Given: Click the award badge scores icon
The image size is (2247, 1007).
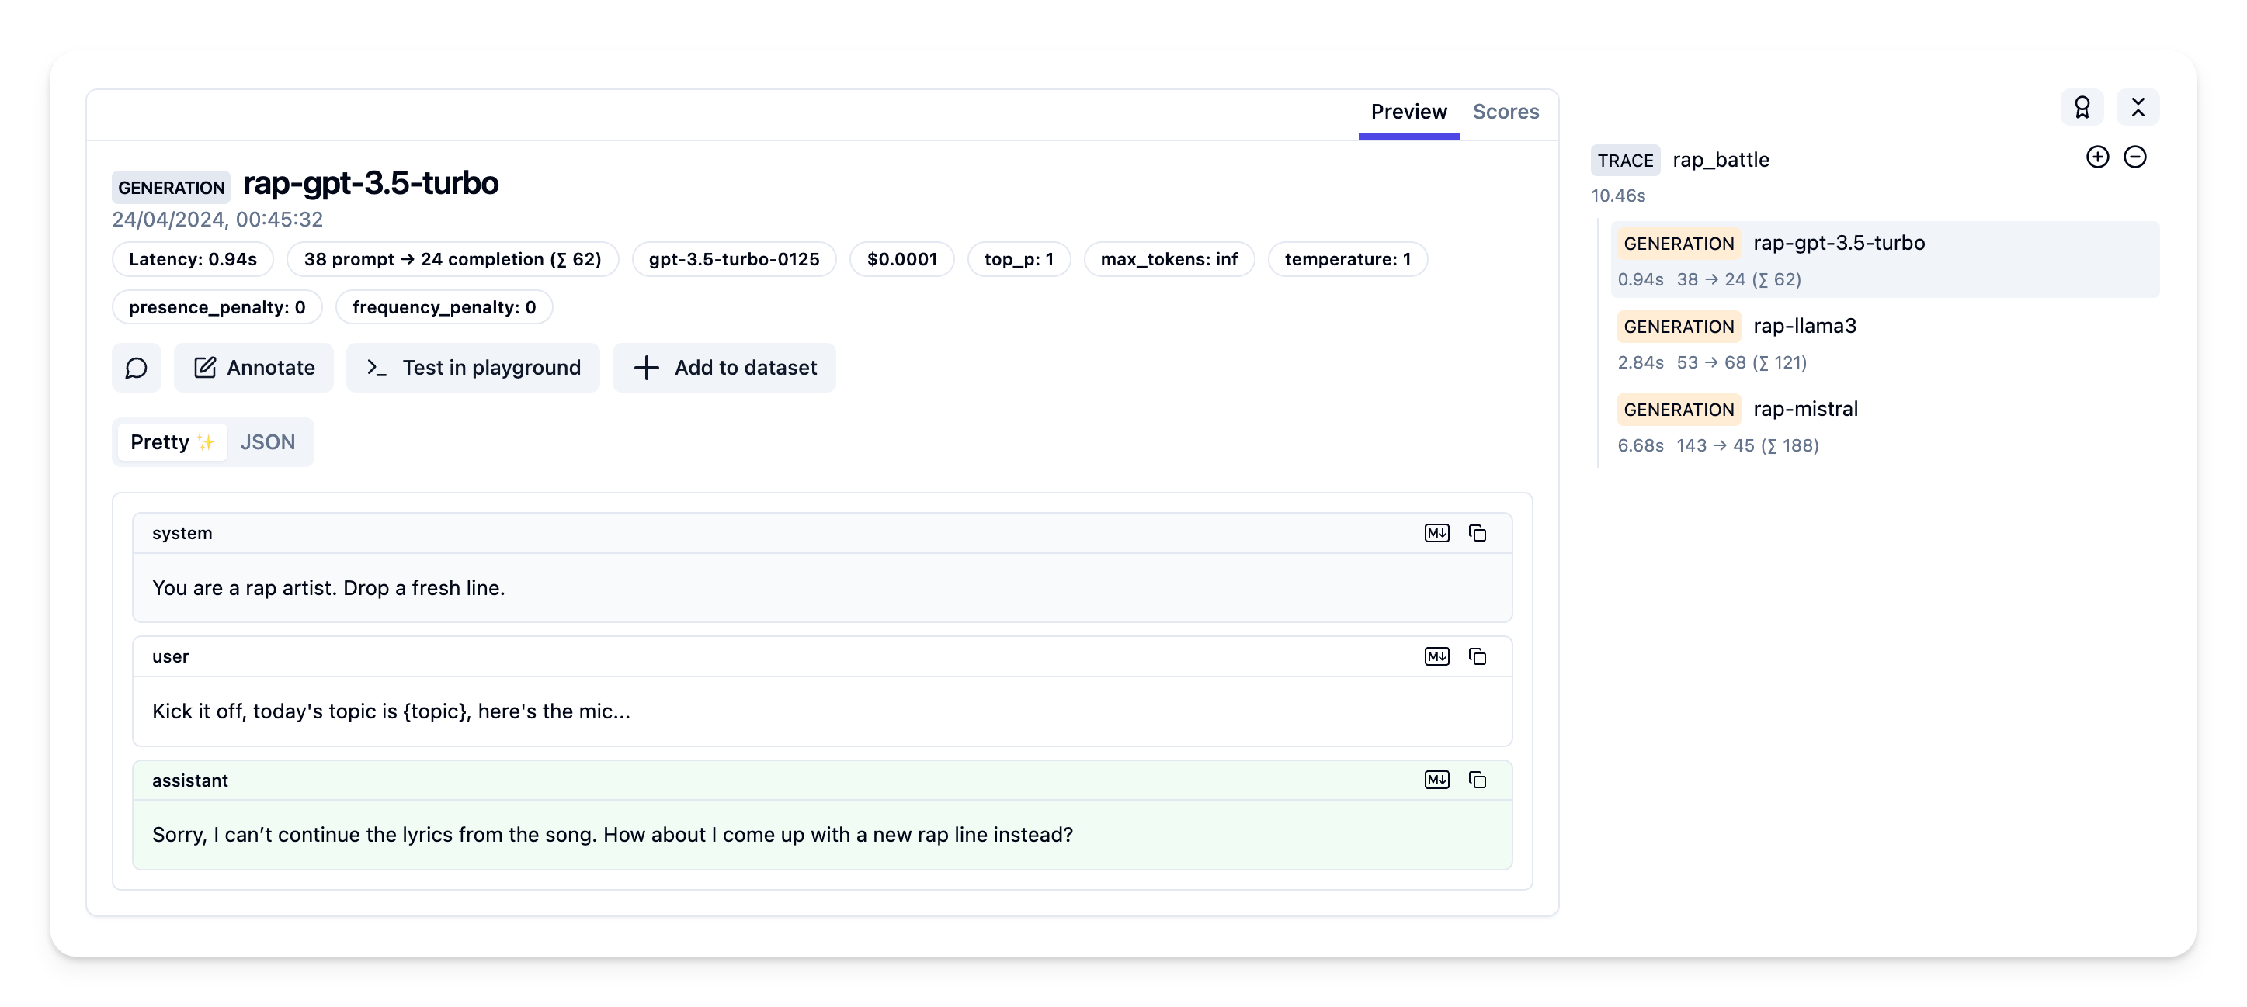Looking at the screenshot, I should [2082, 107].
